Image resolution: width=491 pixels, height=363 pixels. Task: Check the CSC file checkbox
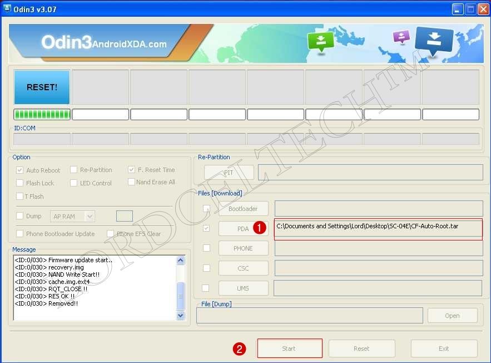206,268
